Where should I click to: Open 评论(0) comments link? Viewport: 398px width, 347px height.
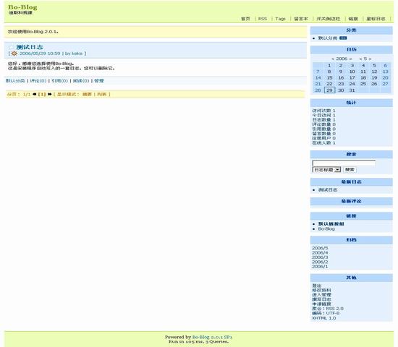click(38, 81)
